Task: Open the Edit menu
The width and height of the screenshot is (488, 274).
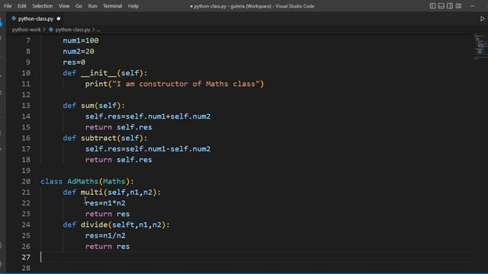Action: (x=22, y=6)
